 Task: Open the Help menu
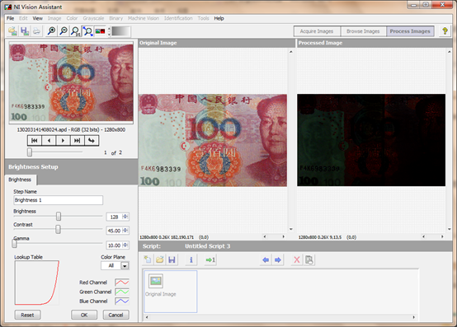219,18
